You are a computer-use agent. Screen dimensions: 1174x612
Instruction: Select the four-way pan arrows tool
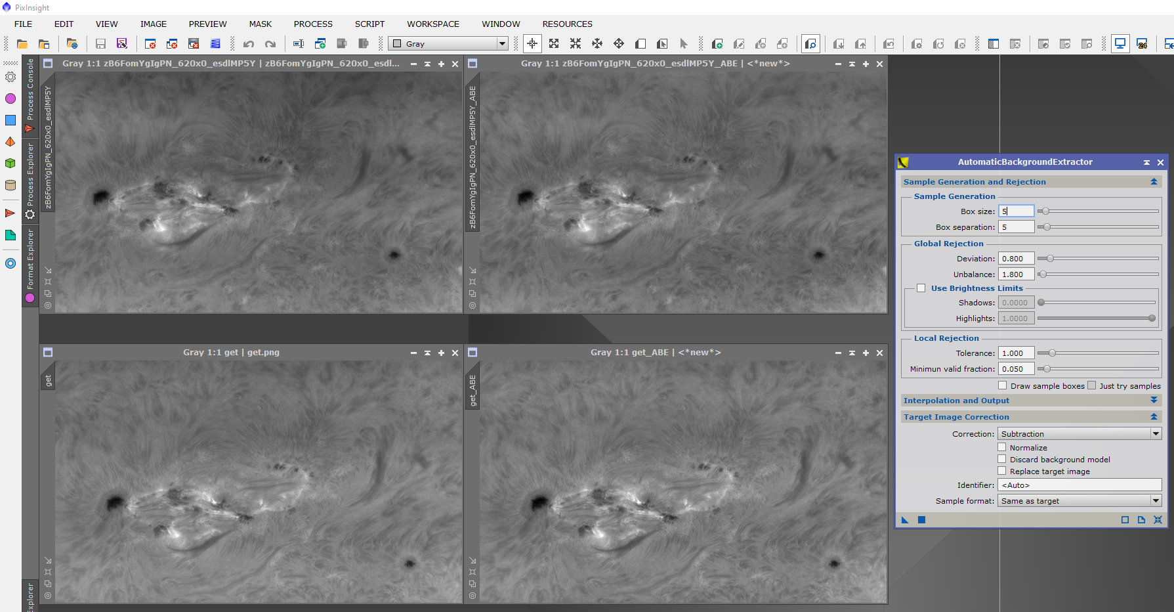click(x=619, y=44)
